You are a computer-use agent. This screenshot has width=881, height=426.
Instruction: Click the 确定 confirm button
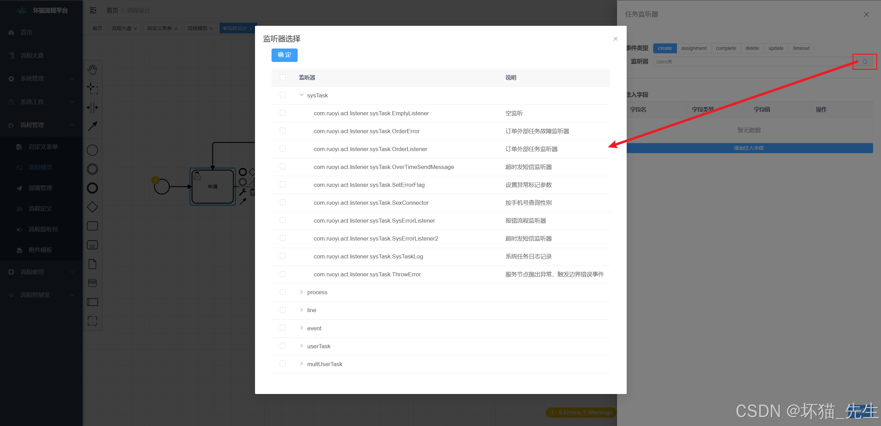(x=284, y=55)
